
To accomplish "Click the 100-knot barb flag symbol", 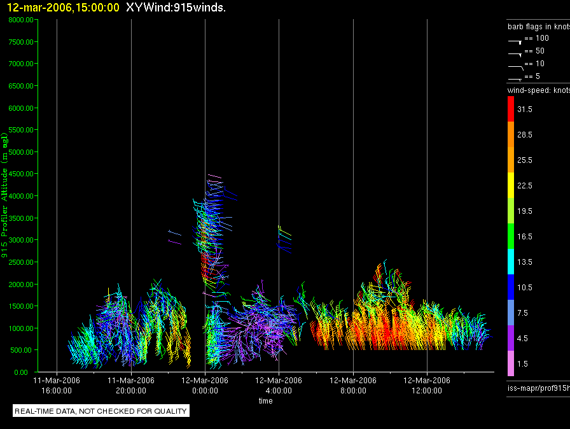I will coord(515,42).
